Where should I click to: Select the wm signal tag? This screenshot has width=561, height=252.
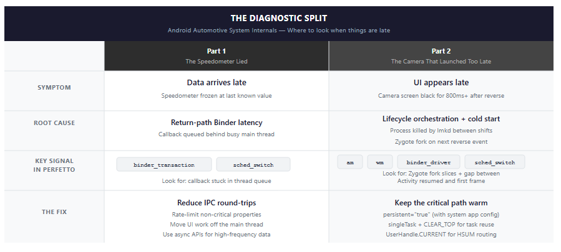(380, 162)
